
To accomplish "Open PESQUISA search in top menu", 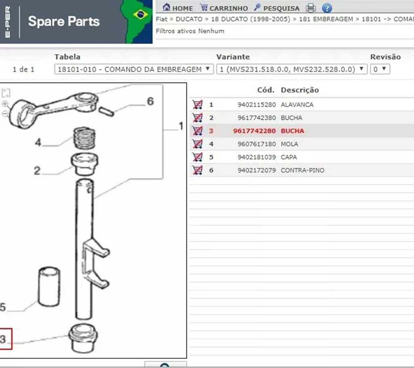I will pos(277,8).
